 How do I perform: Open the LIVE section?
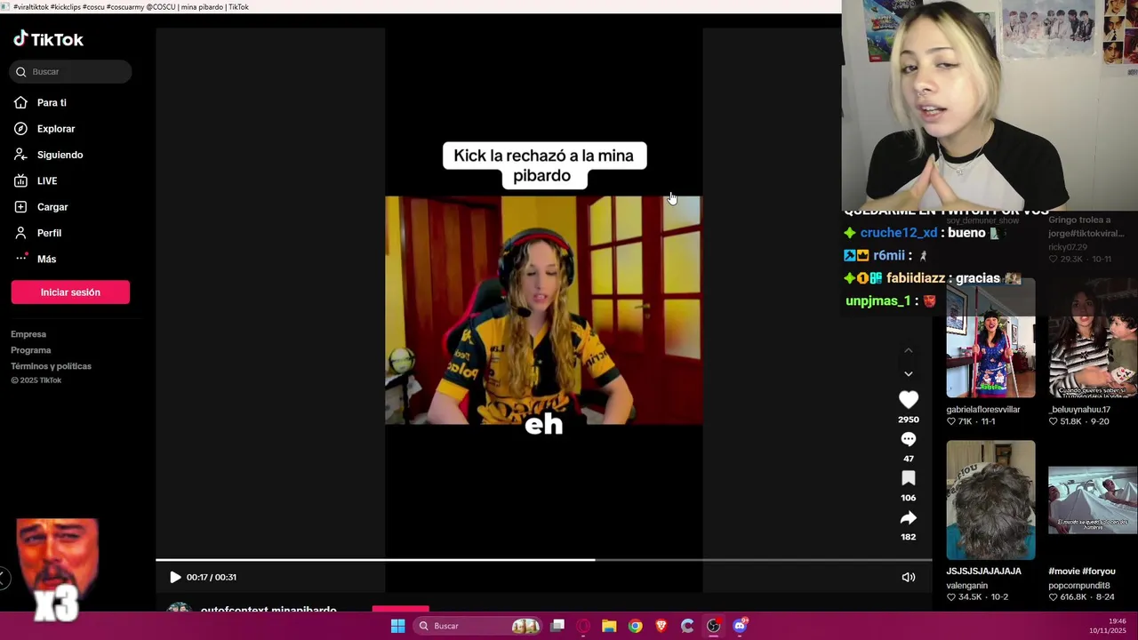(47, 180)
